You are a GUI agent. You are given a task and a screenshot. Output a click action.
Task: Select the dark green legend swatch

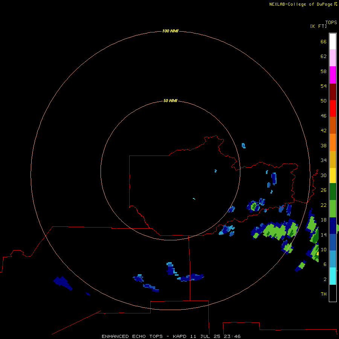pyautogui.click(x=333, y=192)
